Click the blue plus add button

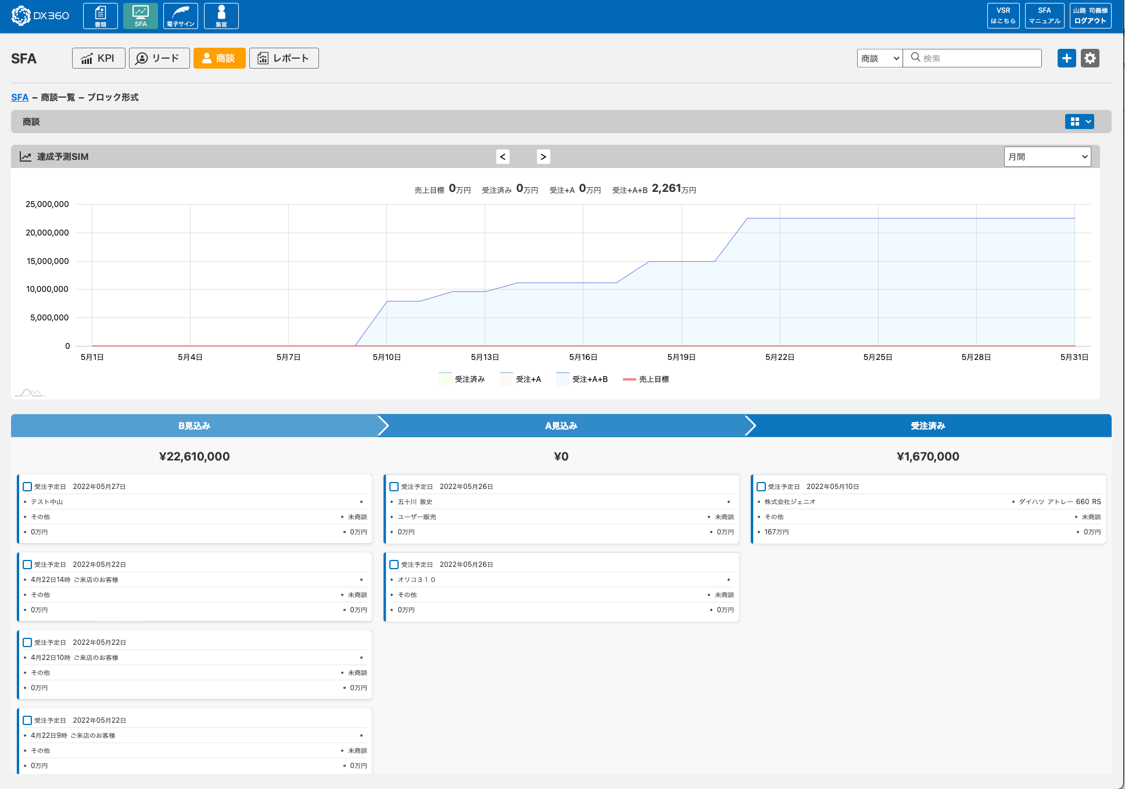(1066, 58)
